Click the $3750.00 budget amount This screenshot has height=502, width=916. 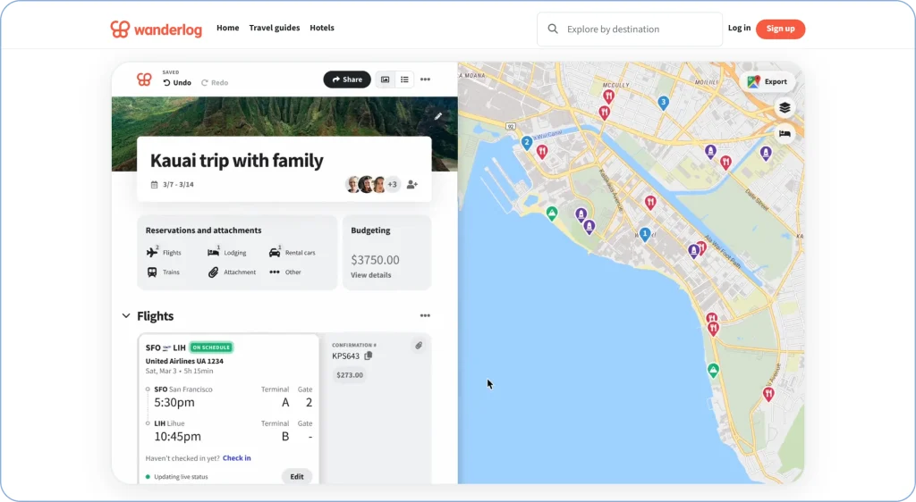tap(375, 260)
